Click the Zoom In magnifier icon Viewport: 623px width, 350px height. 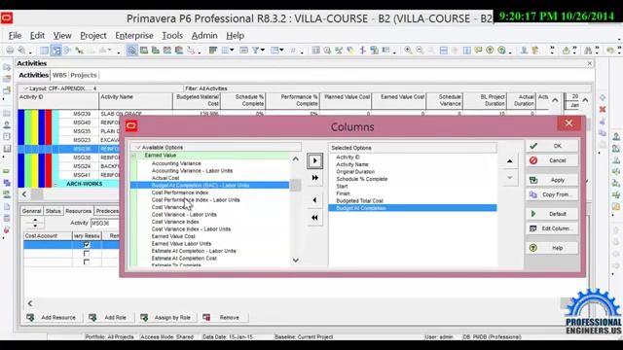point(408,51)
